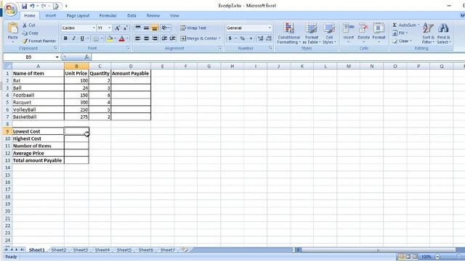
Task: Select column D header
Action: click(131, 66)
